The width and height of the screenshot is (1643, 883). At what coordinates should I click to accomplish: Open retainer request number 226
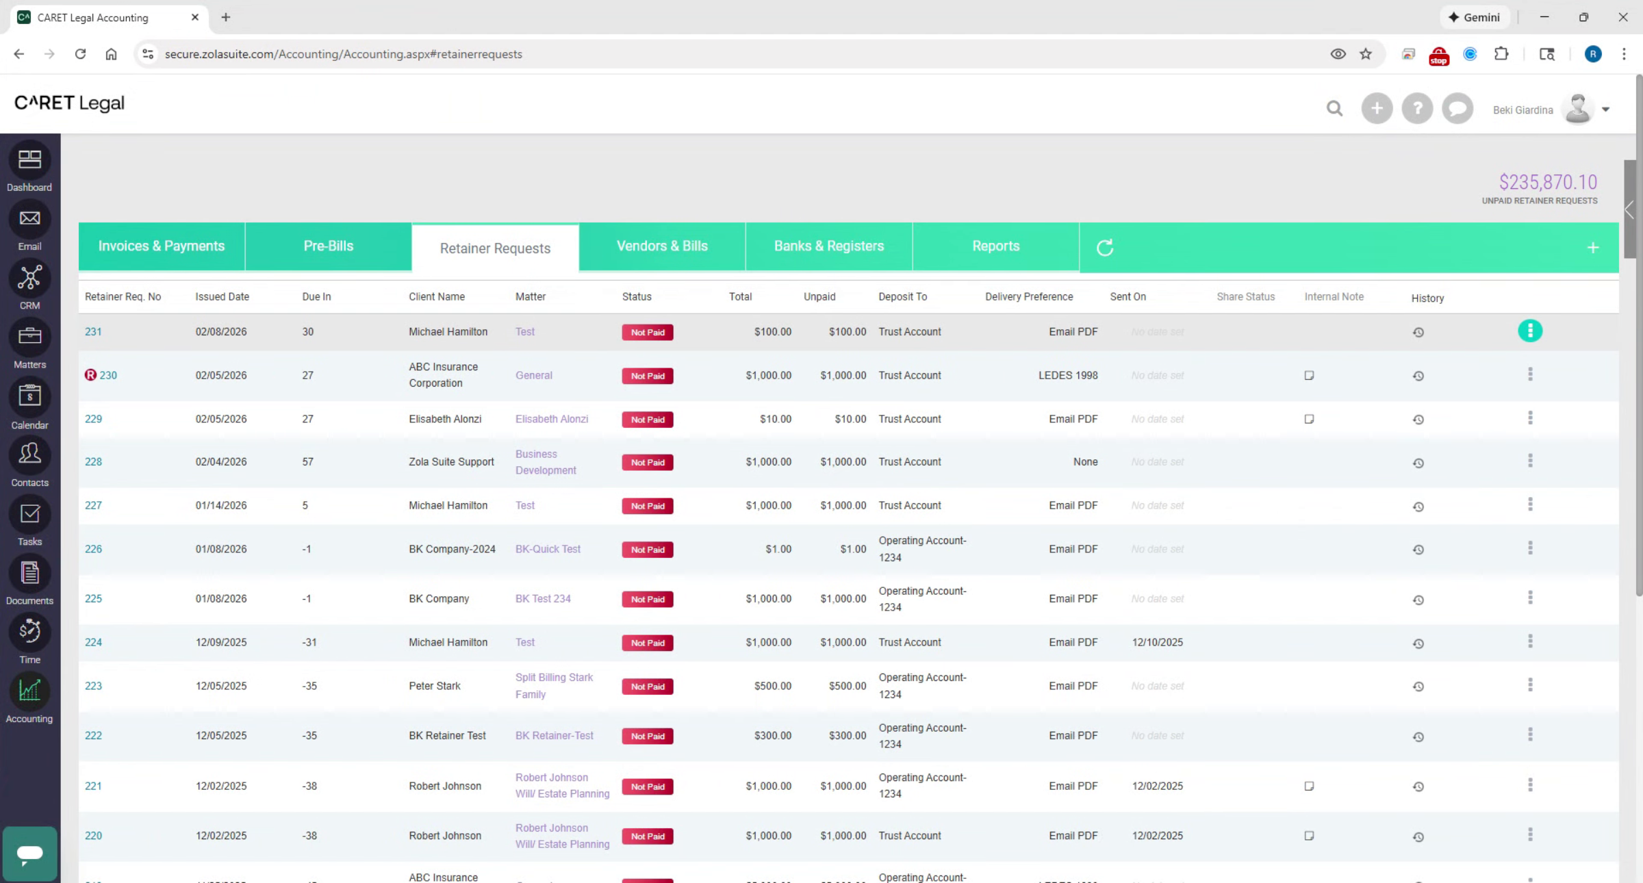coord(93,549)
